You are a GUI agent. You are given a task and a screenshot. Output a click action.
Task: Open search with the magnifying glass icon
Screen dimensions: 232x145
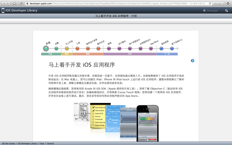click(227, 11)
